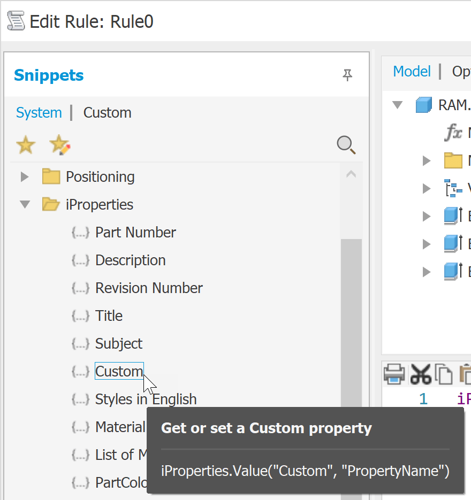Image resolution: width=471 pixels, height=500 pixels.
Task: Click the Edit Rule scroll icon
Action: [x=16, y=21]
